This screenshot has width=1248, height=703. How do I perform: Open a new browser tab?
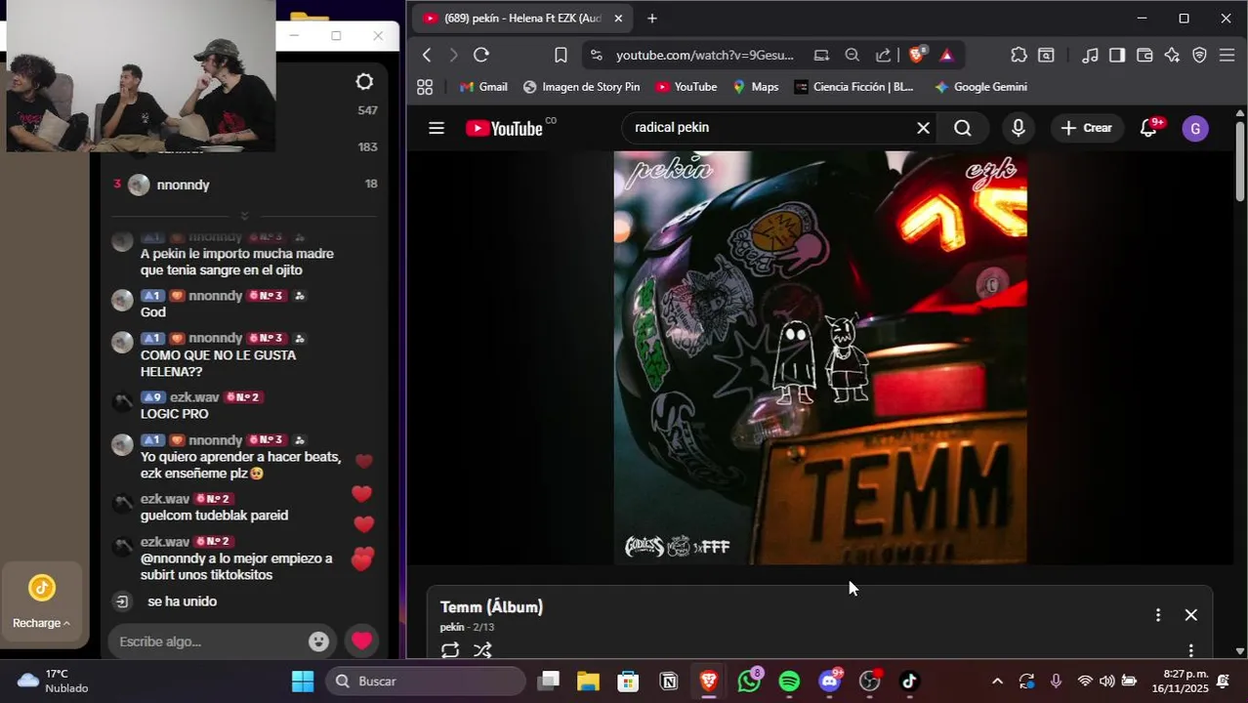[x=652, y=19]
